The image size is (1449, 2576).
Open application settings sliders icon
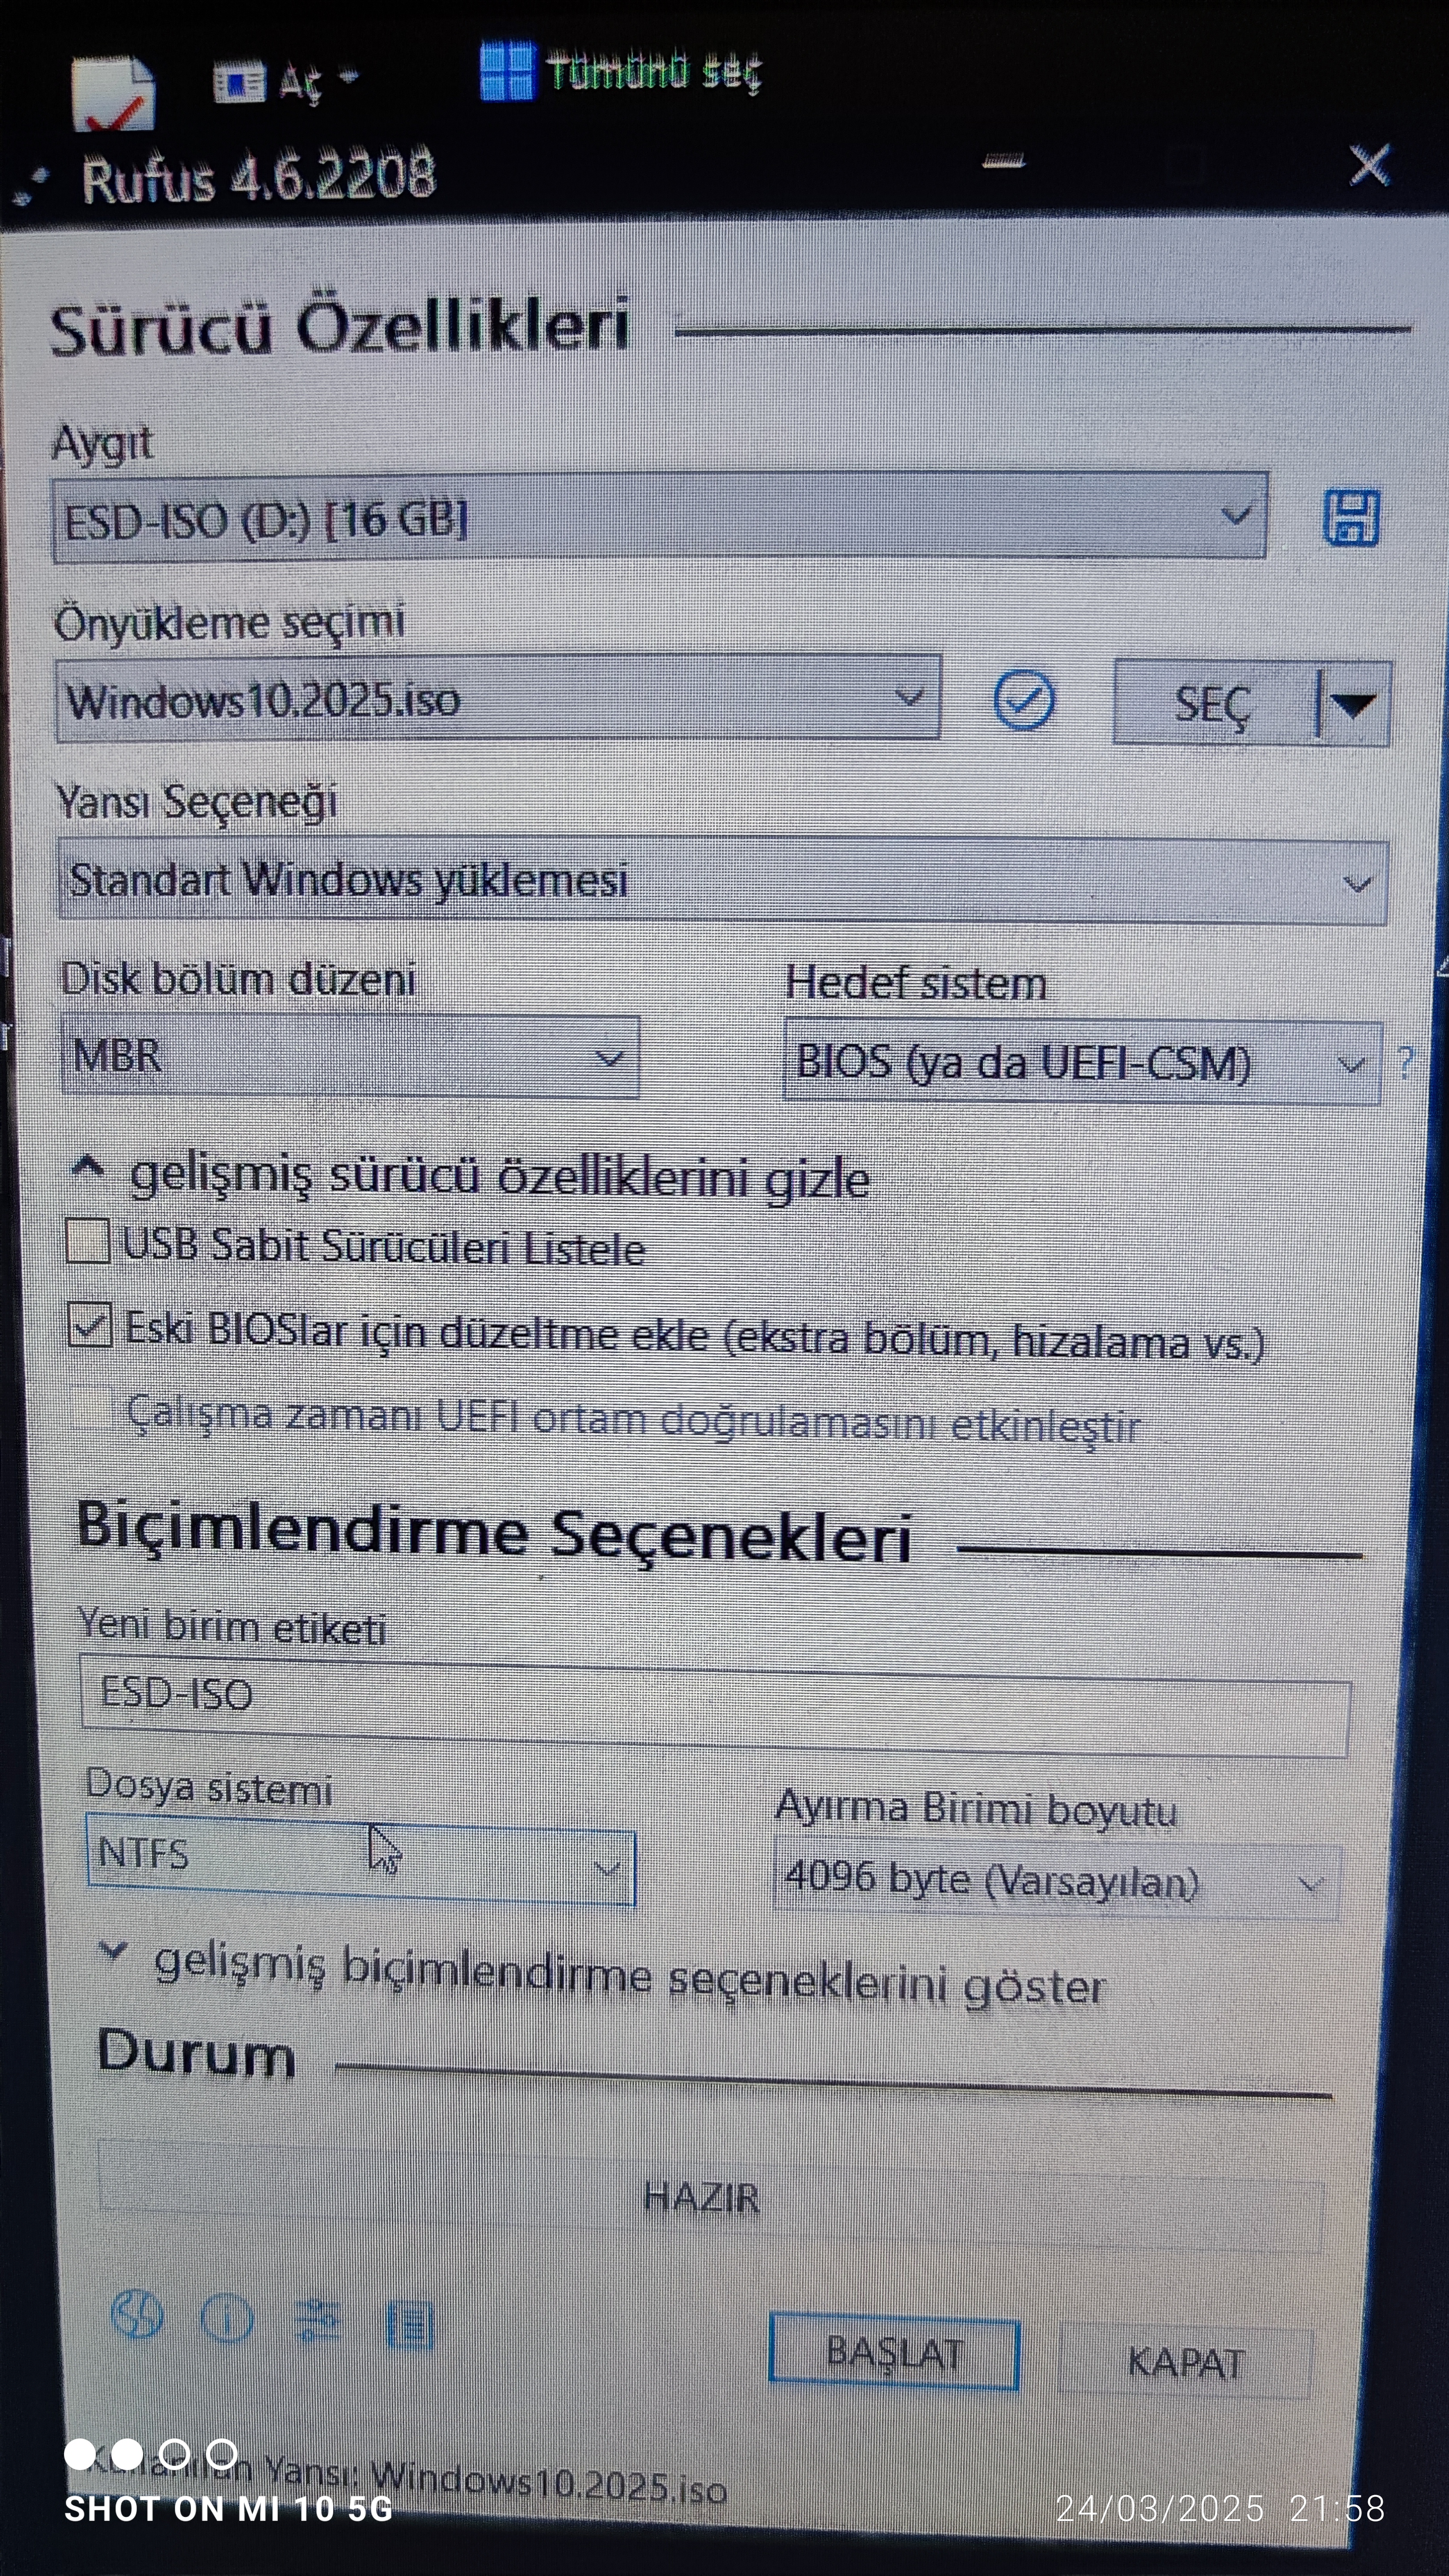coord(318,2321)
